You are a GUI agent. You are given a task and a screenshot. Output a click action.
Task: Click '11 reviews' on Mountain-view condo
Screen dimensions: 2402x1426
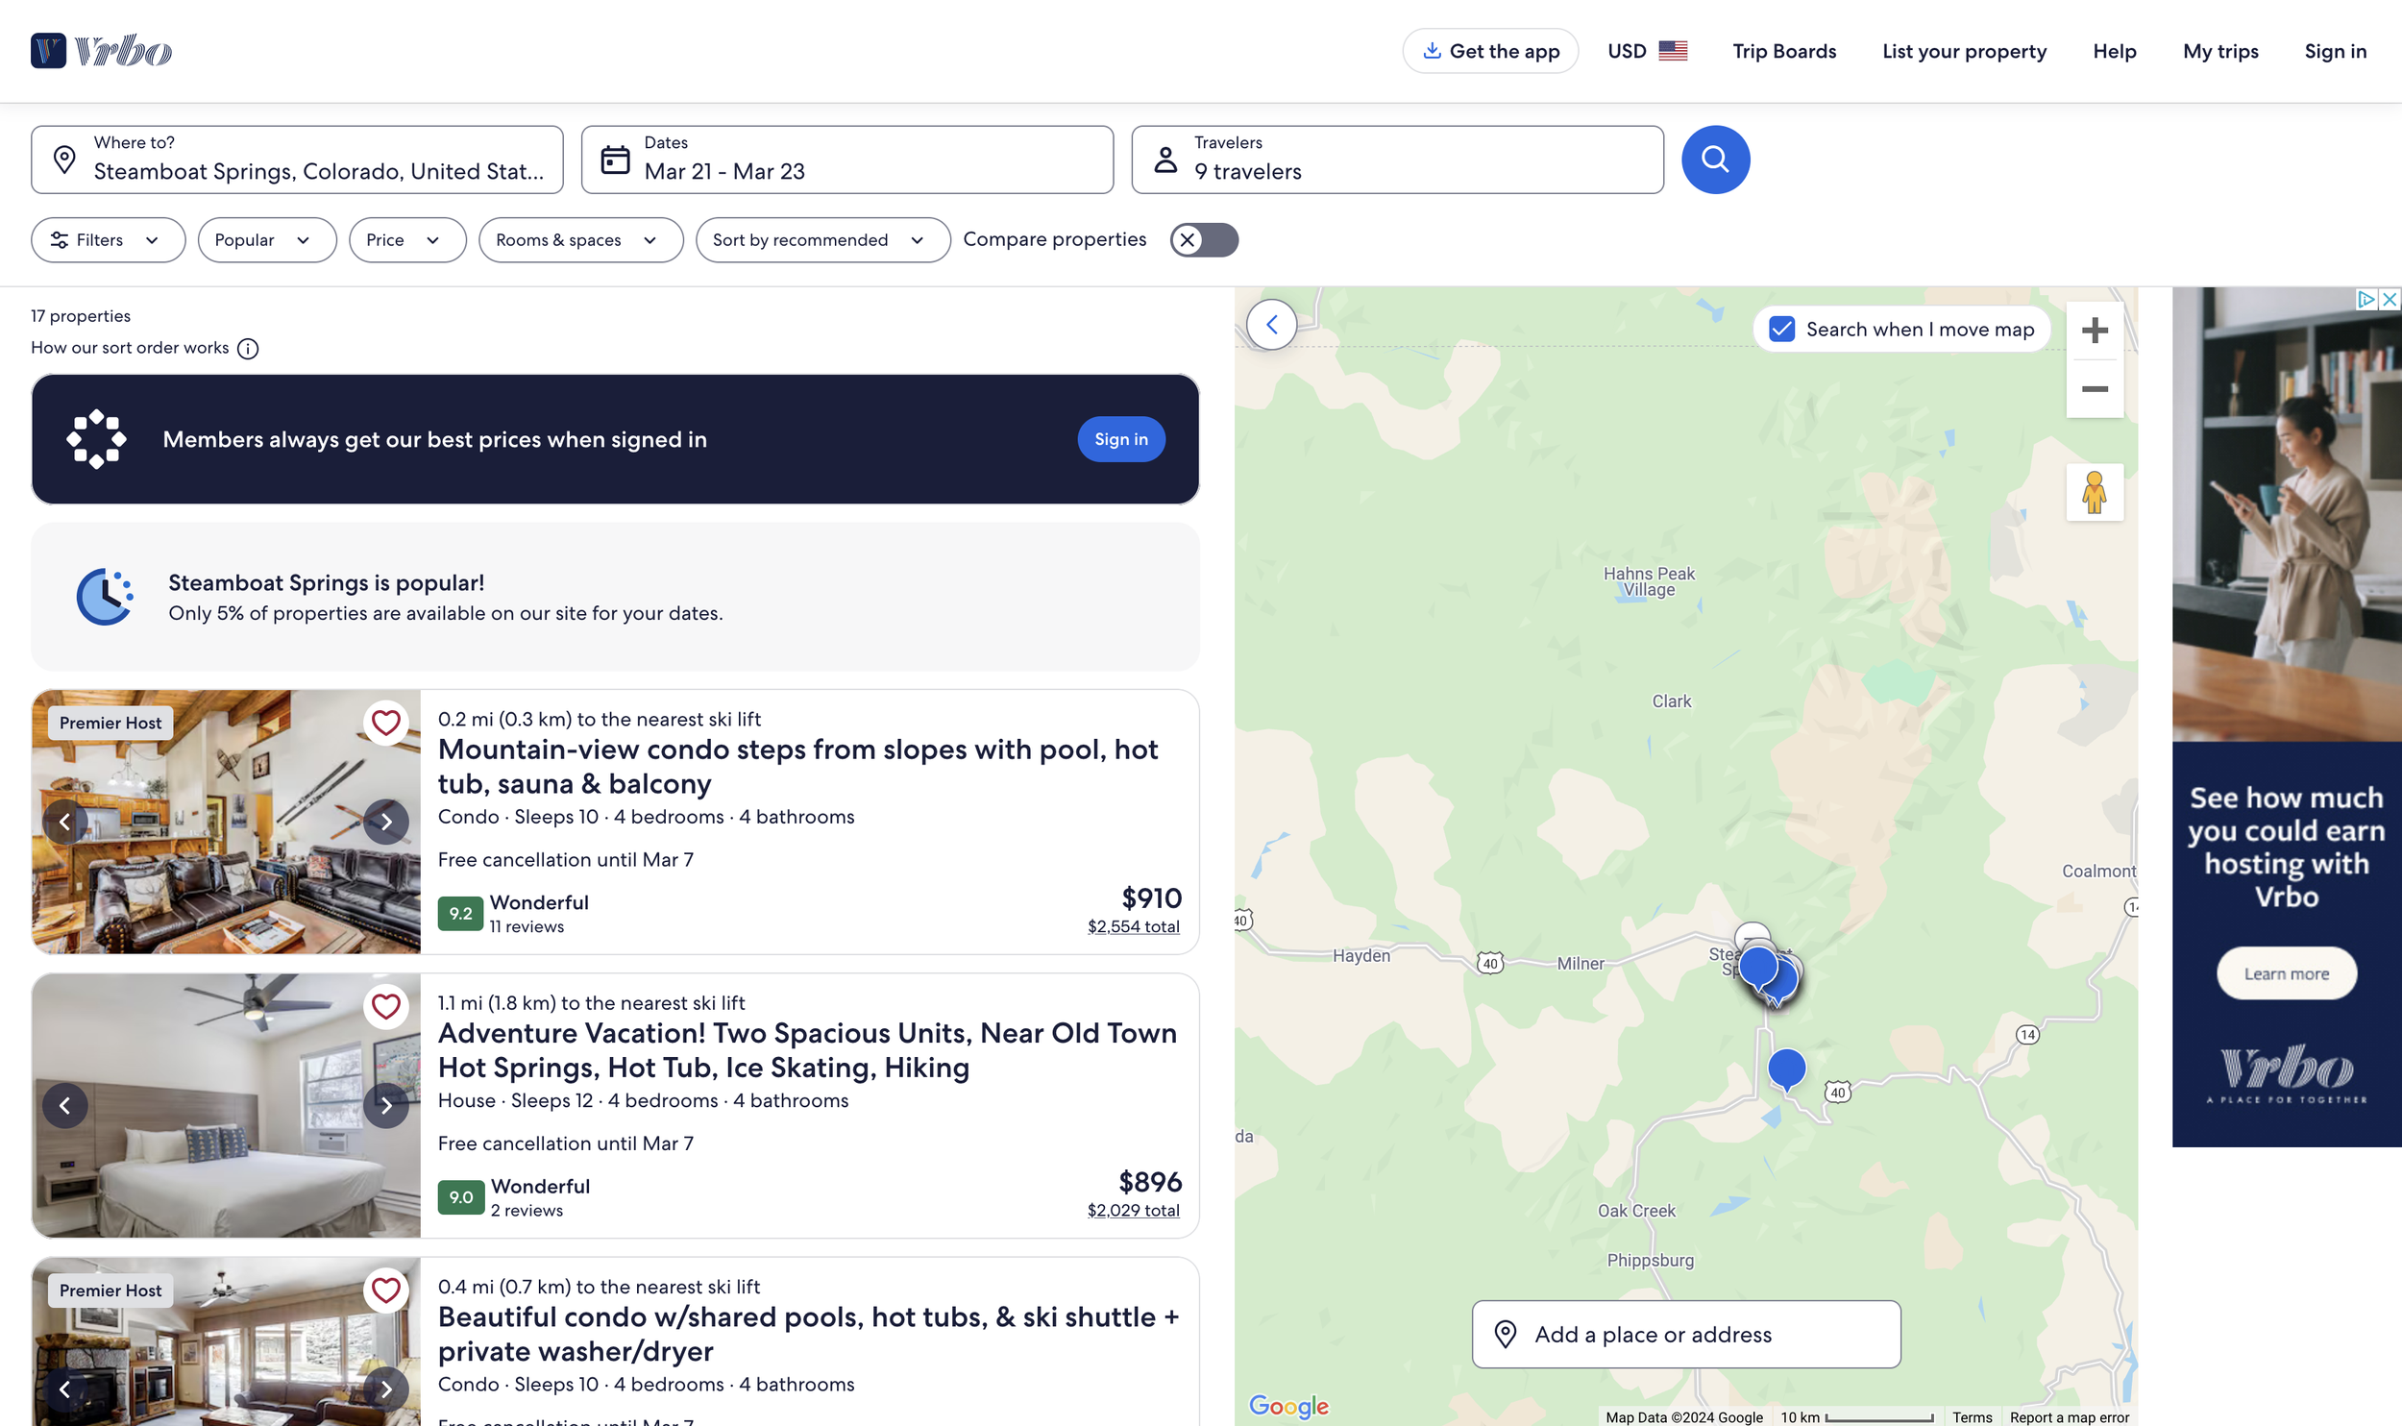coord(527,926)
